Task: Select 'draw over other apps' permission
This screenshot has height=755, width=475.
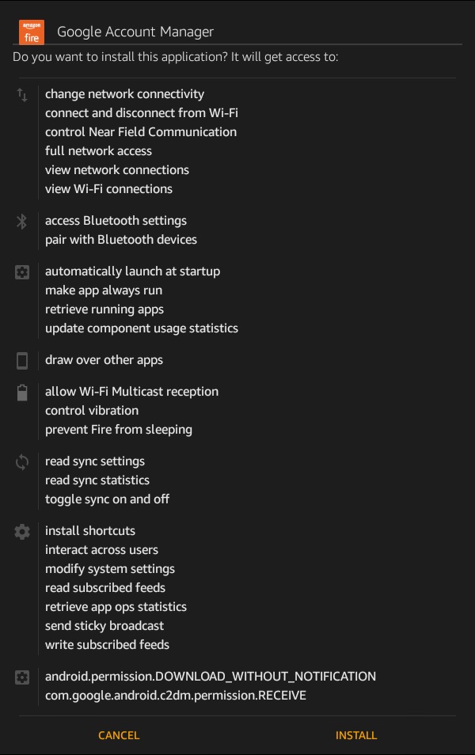Action: click(x=104, y=360)
